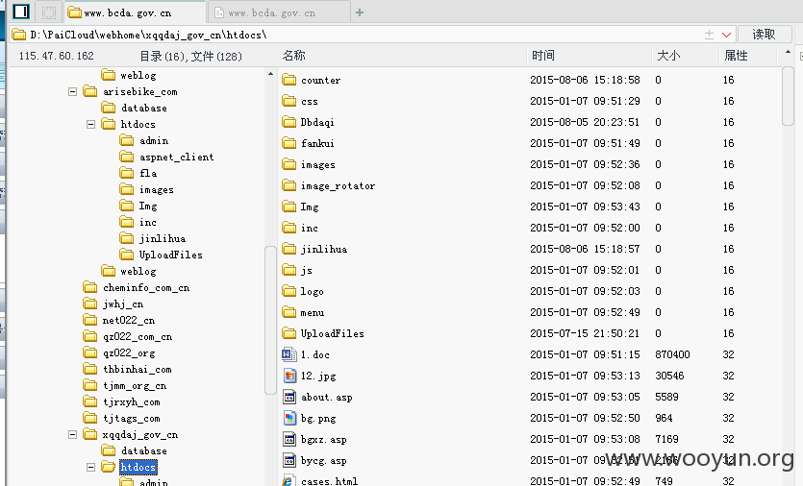This screenshot has height=486, width=803.
Task: Click css folder icon in file list
Action: pyautogui.click(x=289, y=101)
